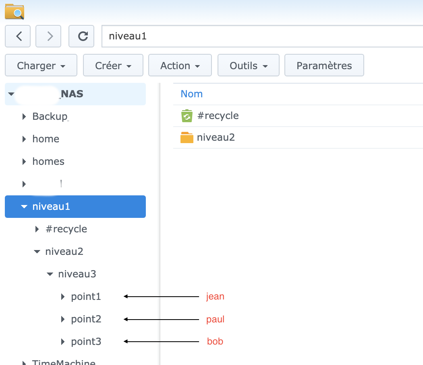Click the niveau1 path input field
The height and width of the screenshot is (365, 423).
pos(262,36)
